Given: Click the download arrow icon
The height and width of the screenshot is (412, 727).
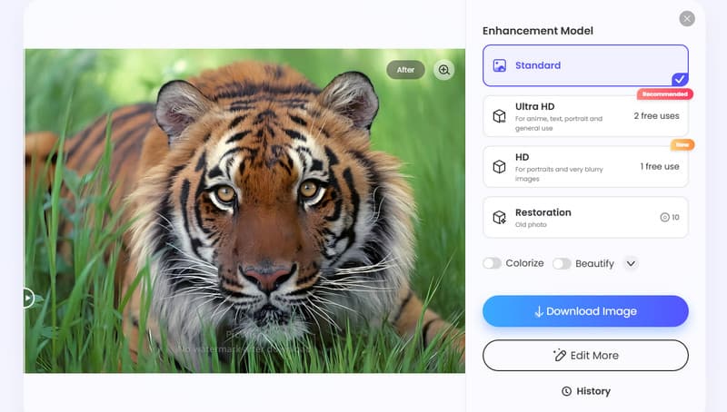Looking at the screenshot, I should (x=539, y=311).
